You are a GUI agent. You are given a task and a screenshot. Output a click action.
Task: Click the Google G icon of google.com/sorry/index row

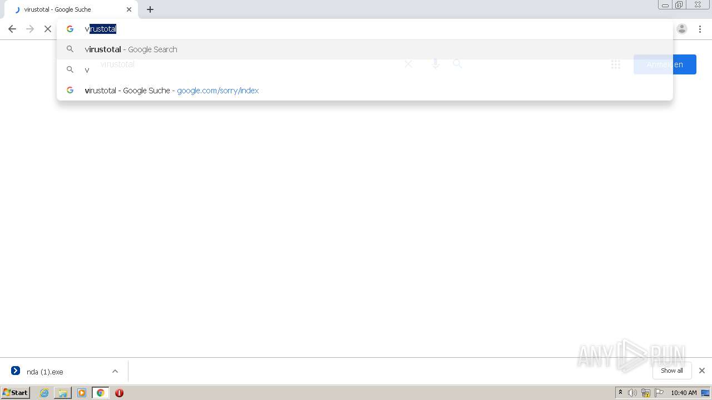[x=70, y=90]
